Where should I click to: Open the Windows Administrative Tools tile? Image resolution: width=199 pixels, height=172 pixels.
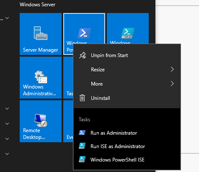pos(41,78)
